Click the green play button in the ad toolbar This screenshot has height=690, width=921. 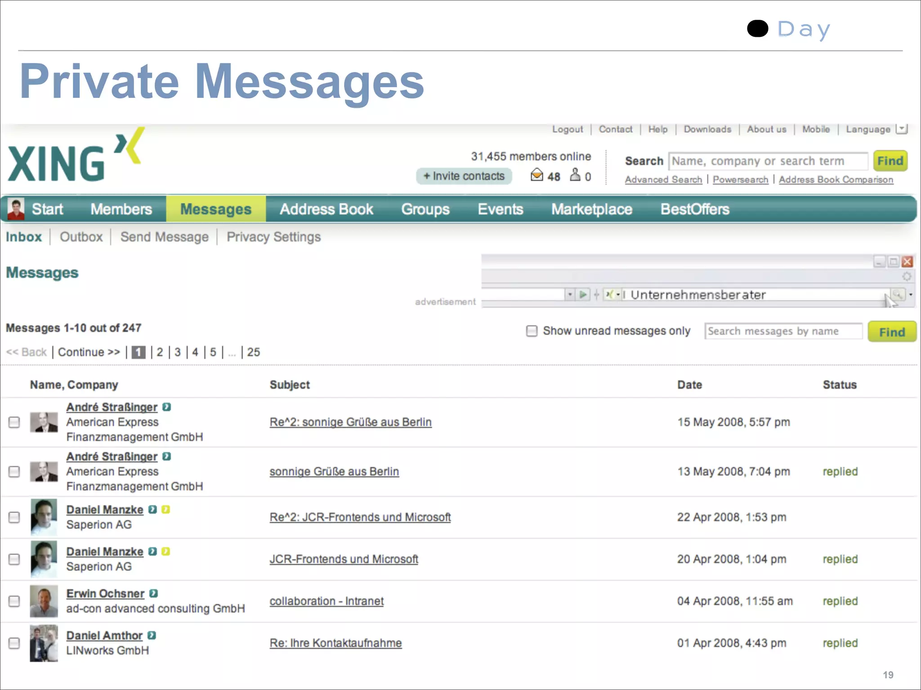(583, 295)
